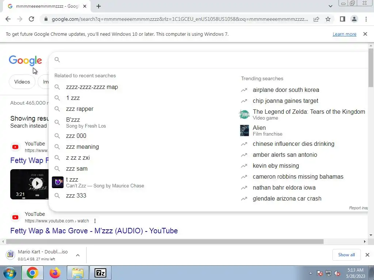Choose suggestion zzz rapper
374x280 pixels.
(x=80, y=109)
